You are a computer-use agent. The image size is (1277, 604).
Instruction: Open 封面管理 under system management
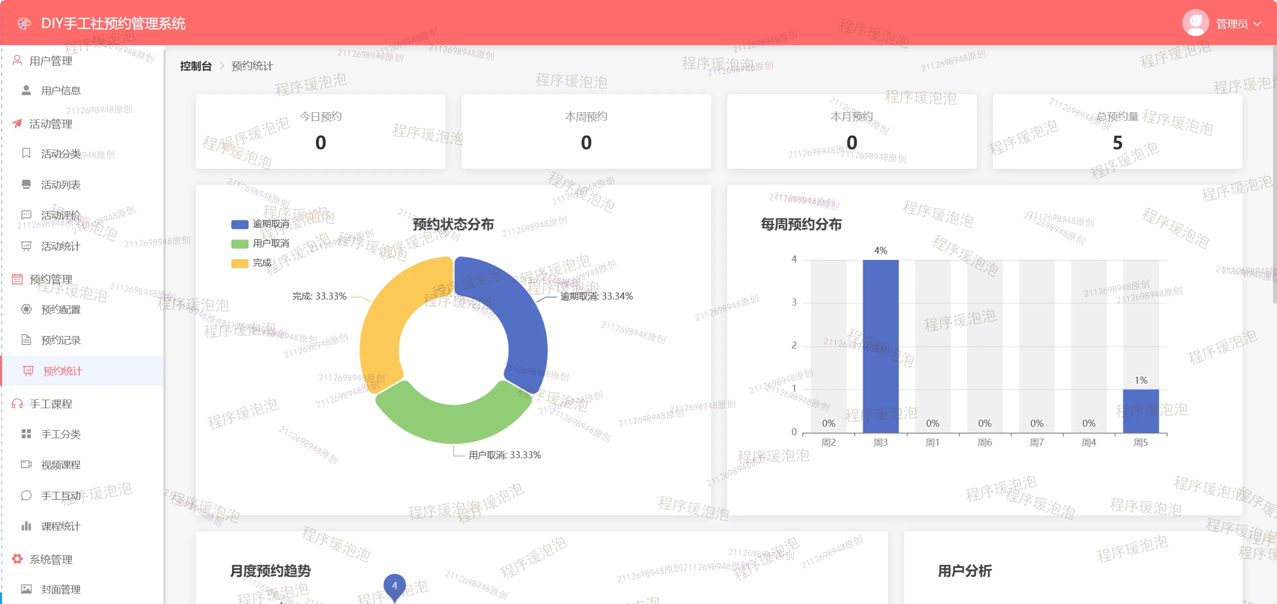pyautogui.click(x=61, y=589)
